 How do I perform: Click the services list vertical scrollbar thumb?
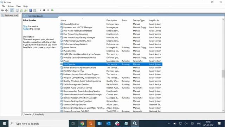pyautogui.click(x=223, y=74)
